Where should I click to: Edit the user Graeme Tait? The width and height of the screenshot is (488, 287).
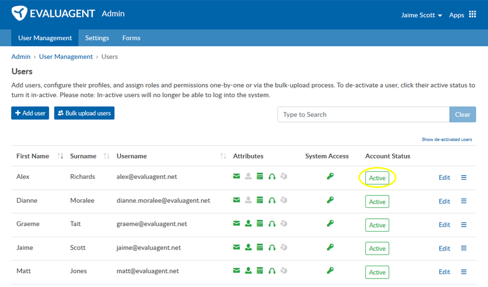coord(445,225)
